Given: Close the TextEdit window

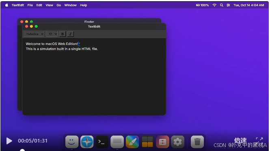Looking at the screenshot, I should [x=26, y=26].
